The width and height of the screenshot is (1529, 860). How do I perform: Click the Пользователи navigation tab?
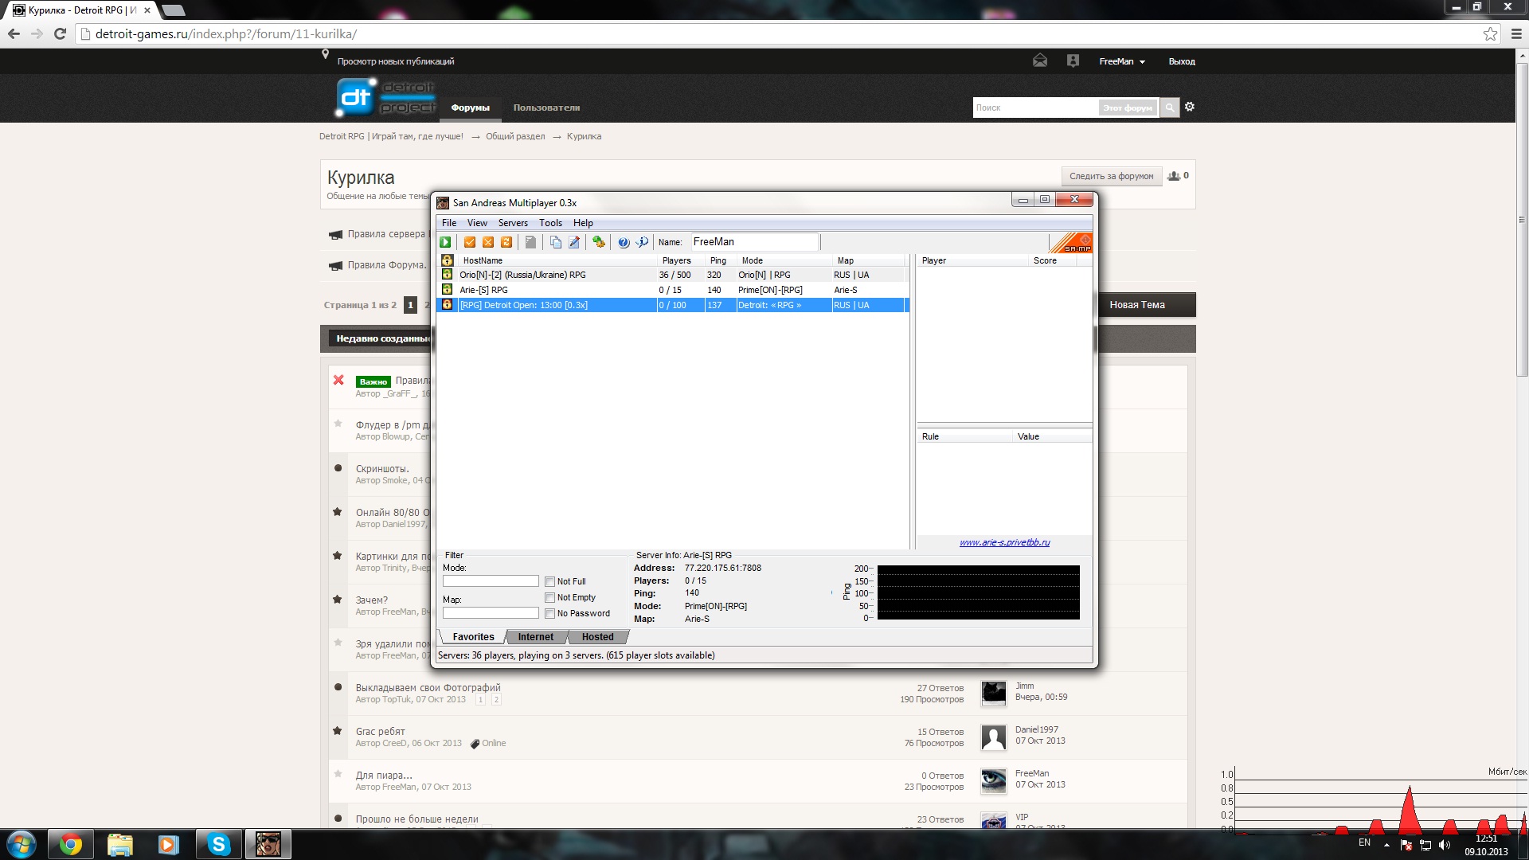[x=546, y=107]
